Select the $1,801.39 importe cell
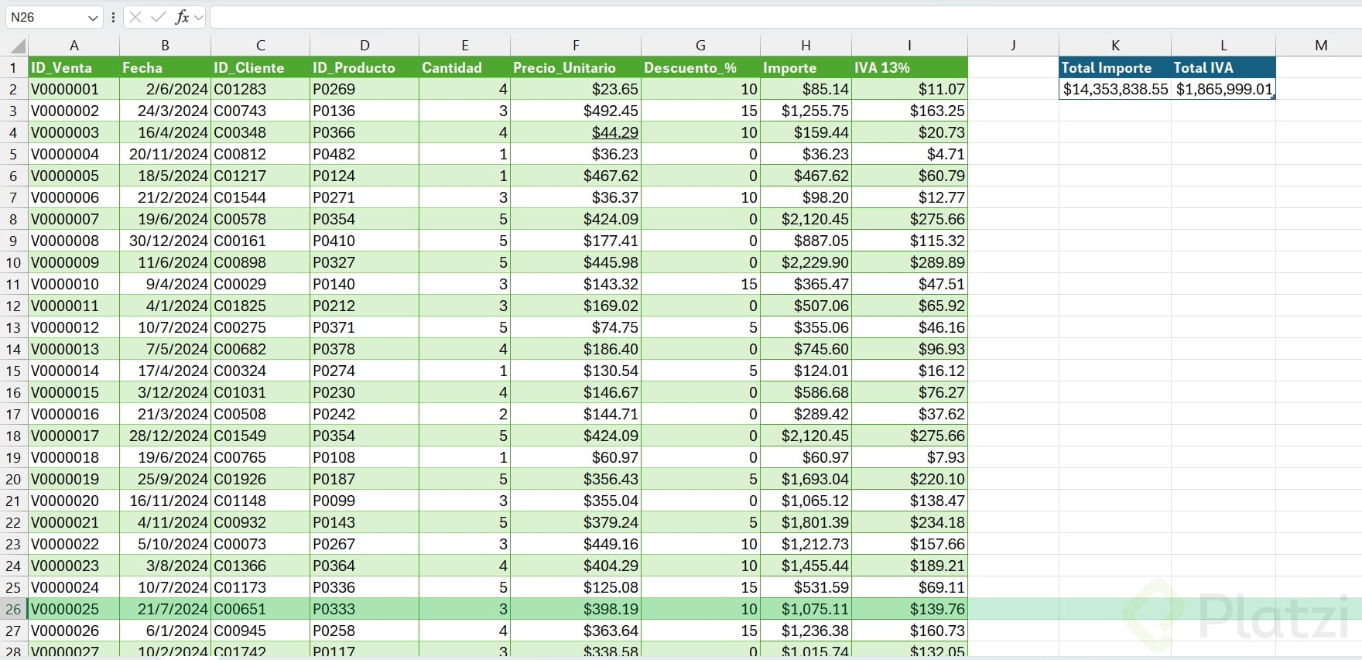 point(806,523)
